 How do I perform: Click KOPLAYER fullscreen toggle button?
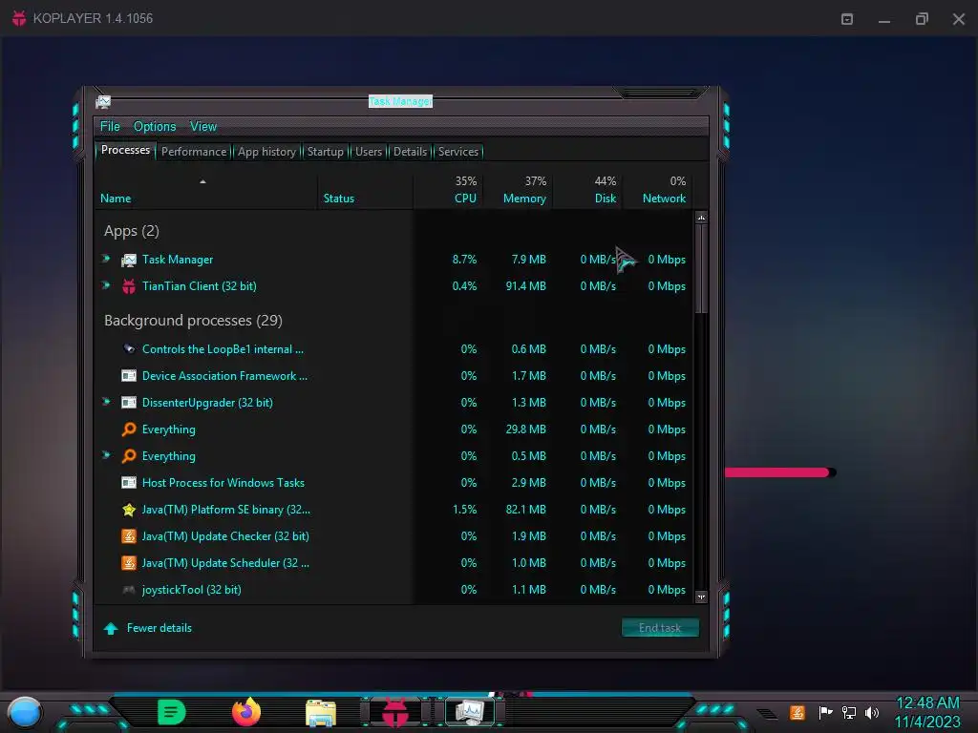[847, 19]
